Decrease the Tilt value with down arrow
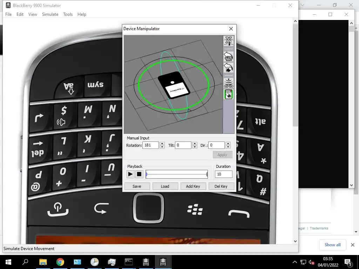Image resolution: width=359 pixels, height=269 pixels. pos(195,147)
